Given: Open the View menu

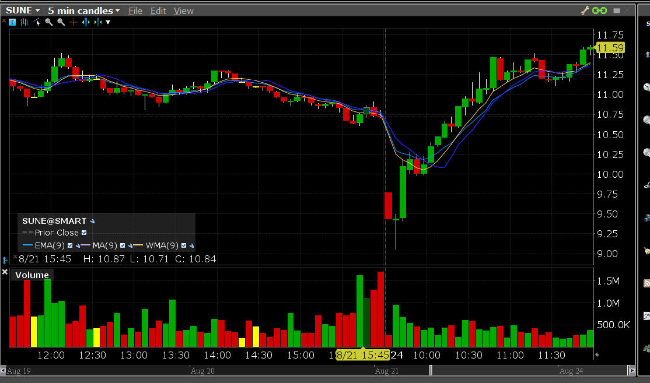Looking at the screenshot, I should pos(184,11).
